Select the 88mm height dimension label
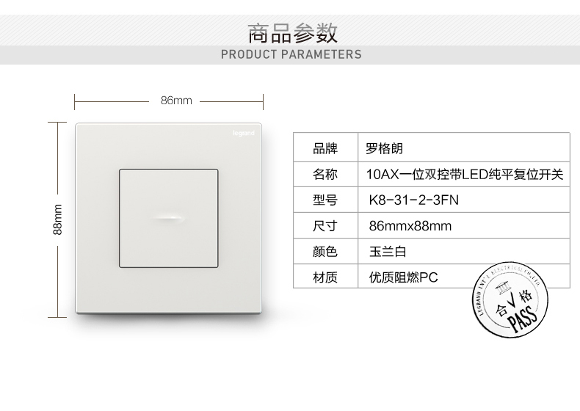The image size is (580, 411). click(58, 219)
